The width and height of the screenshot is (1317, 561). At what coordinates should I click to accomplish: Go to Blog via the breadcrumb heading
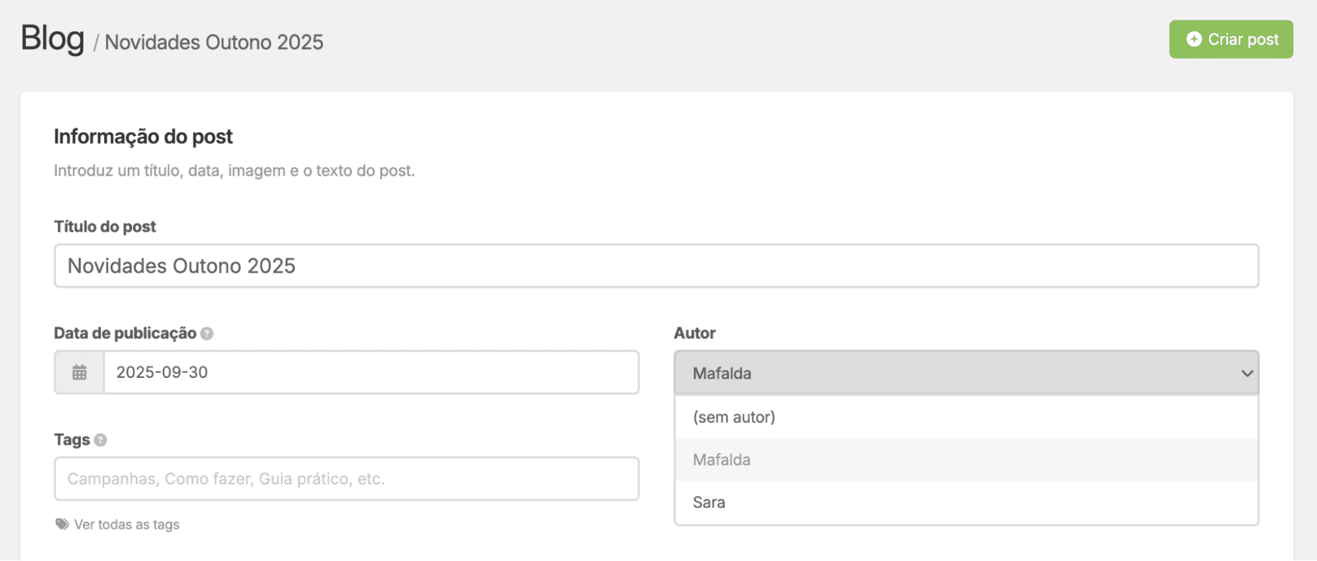point(53,38)
